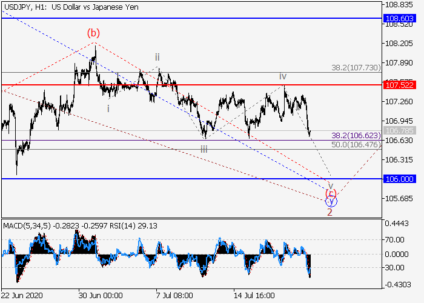
Task: Select the gray 106.785 current price tag
Action: (x=399, y=130)
